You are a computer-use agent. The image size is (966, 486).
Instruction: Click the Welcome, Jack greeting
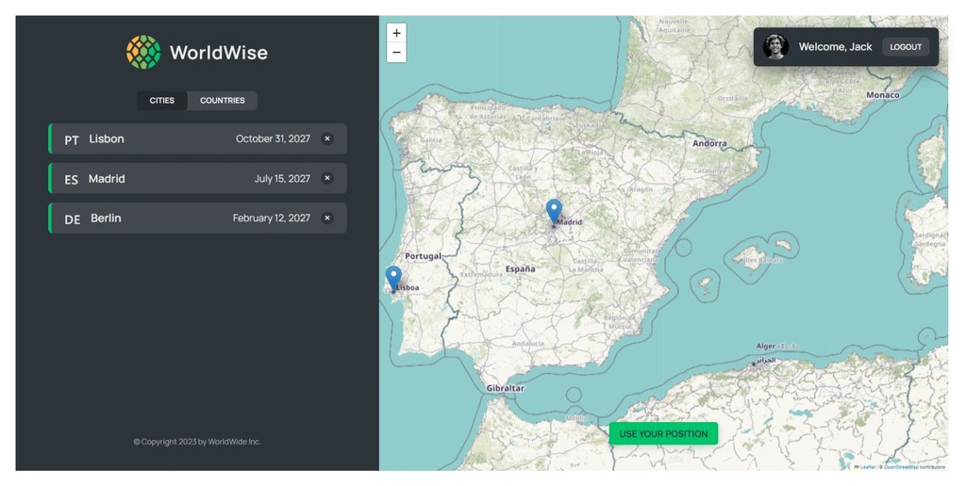tap(836, 47)
